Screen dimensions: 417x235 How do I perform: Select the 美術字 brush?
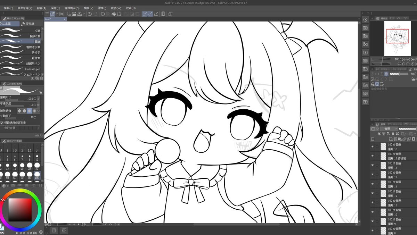click(x=21, y=52)
